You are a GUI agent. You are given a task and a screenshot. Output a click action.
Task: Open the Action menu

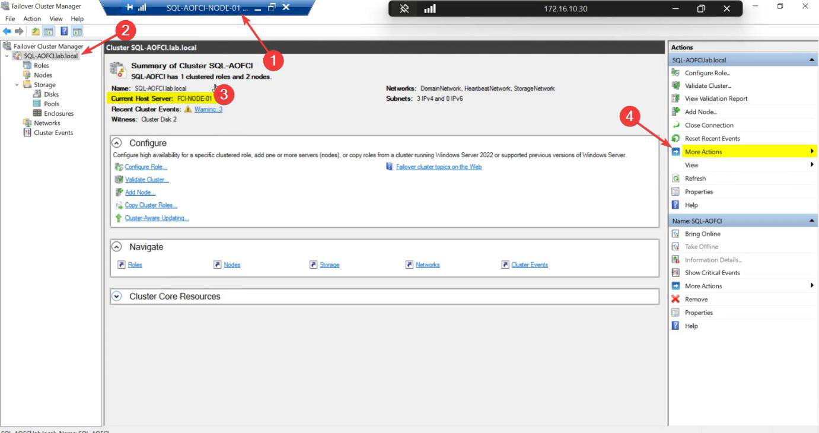click(32, 19)
